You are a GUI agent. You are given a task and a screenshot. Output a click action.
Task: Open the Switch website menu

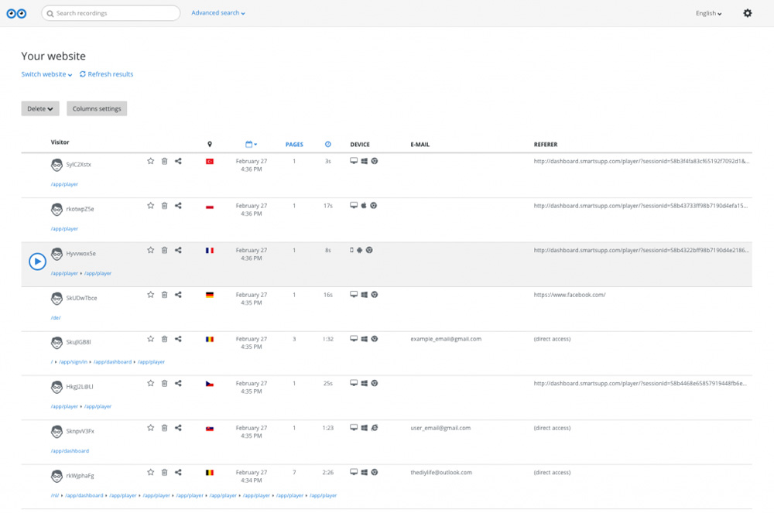pyautogui.click(x=46, y=74)
